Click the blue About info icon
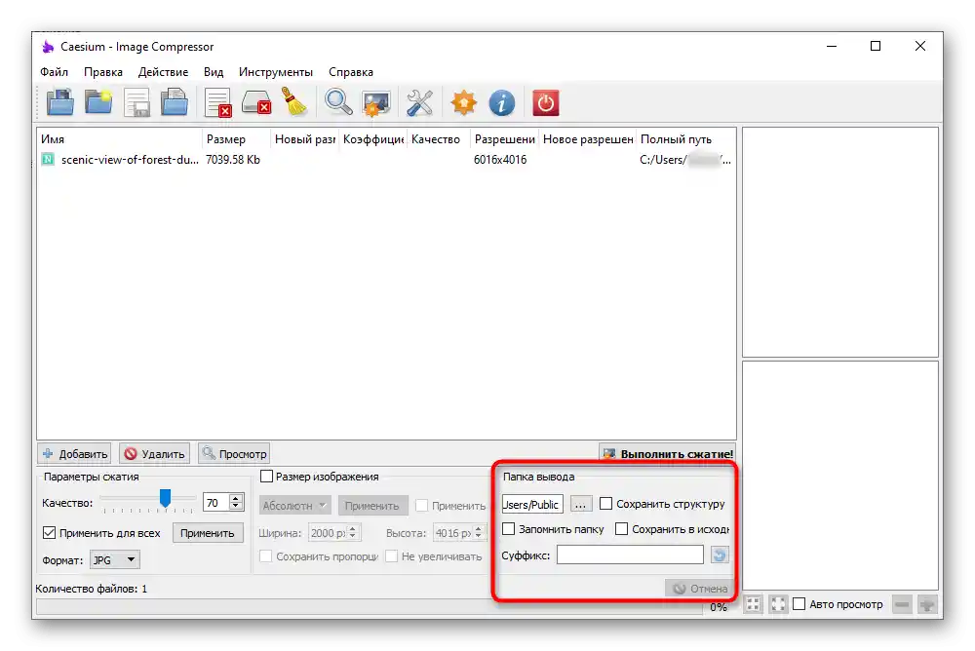Screen dimensions: 975x651 502,102
